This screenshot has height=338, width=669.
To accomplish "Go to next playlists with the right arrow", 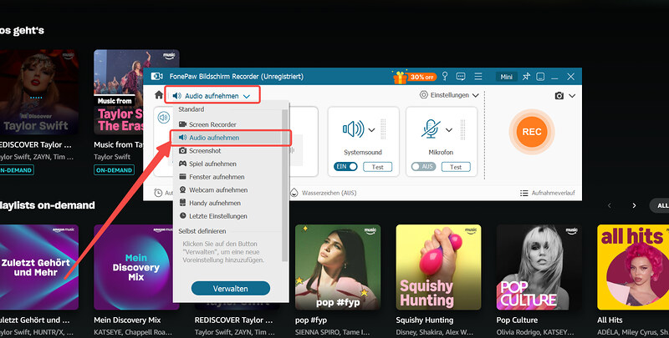I will click(634, 205).
